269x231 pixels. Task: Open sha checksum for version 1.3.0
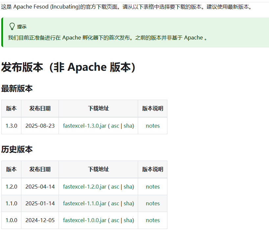tap(128, 126)
